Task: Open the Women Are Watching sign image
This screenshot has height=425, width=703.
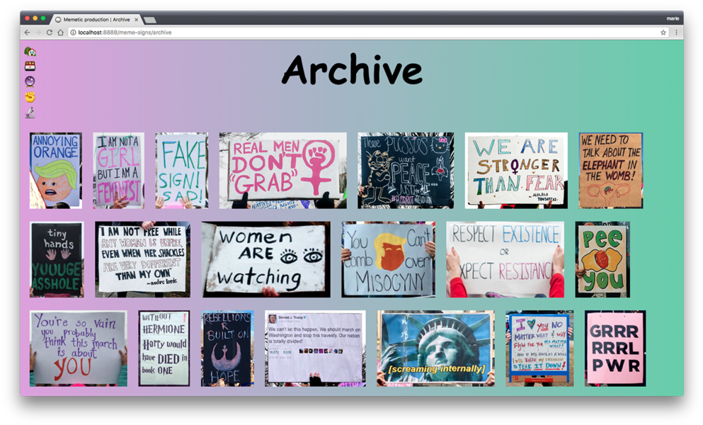Action: tap(265, 259)
